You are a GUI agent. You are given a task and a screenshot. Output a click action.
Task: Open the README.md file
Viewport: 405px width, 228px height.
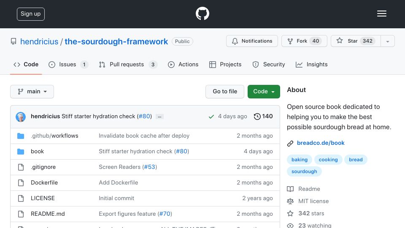48,214
